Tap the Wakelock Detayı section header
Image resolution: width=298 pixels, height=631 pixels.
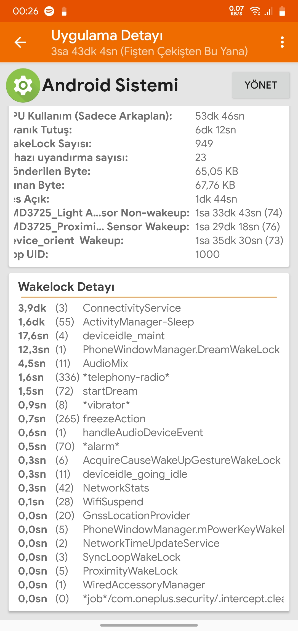coord(66,287)
